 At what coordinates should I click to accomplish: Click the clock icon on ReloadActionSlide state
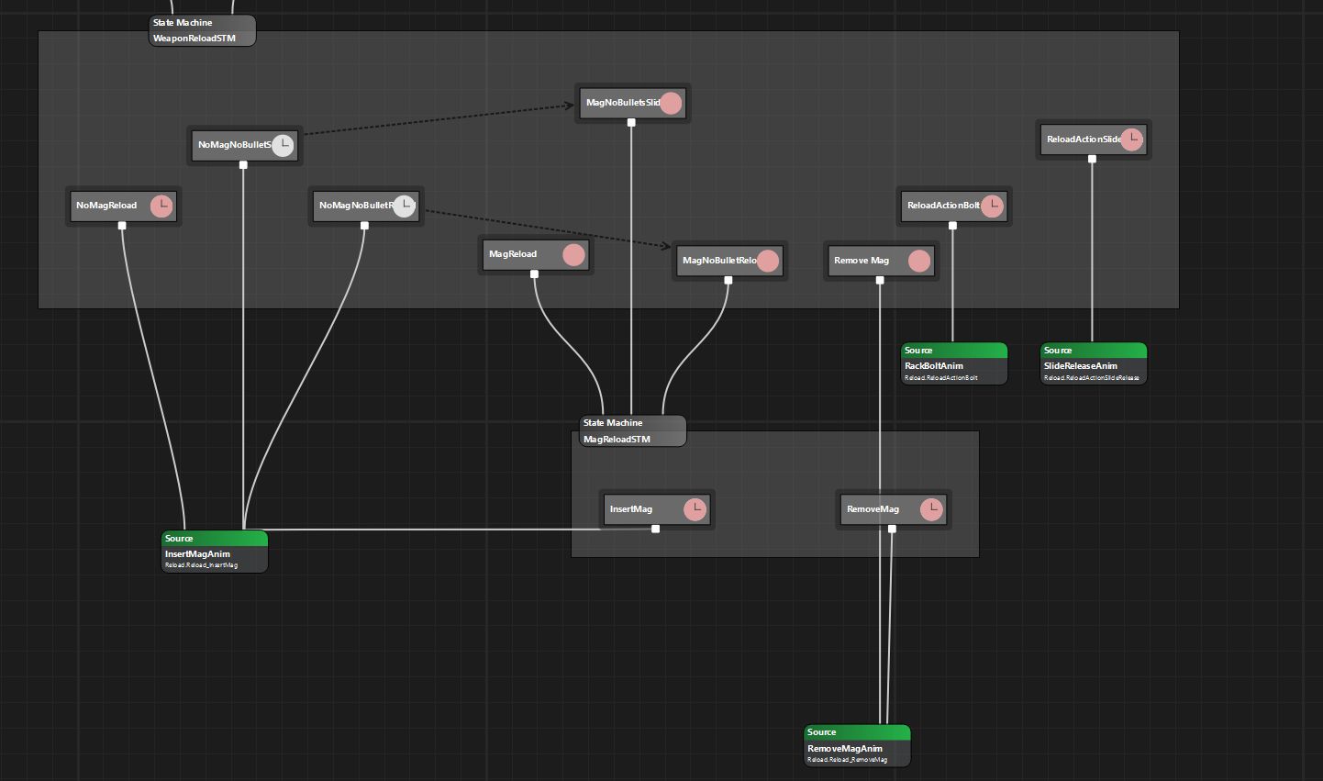(1132, 139)
